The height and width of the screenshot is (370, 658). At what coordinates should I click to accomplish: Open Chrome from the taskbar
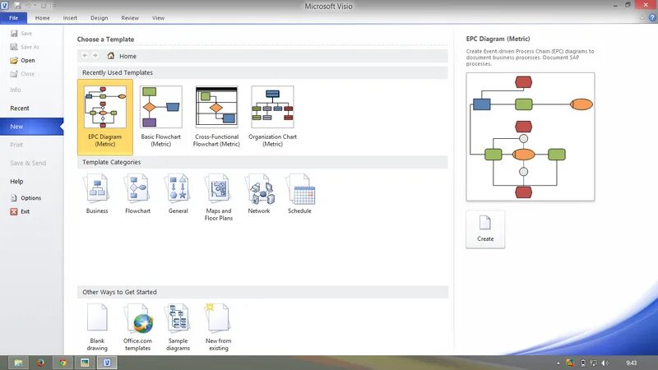63,363
